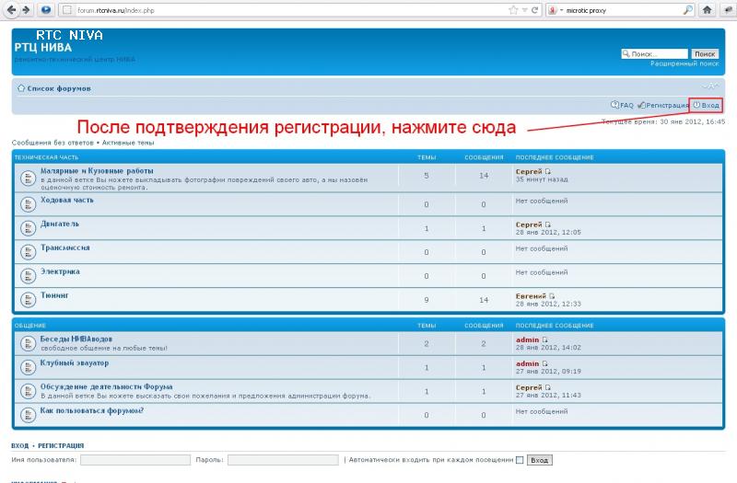The width and height of the screenshot is (737, 483).
Task: Open the Список форумов breadcrumb link
Action: click(x=59, y=88)
